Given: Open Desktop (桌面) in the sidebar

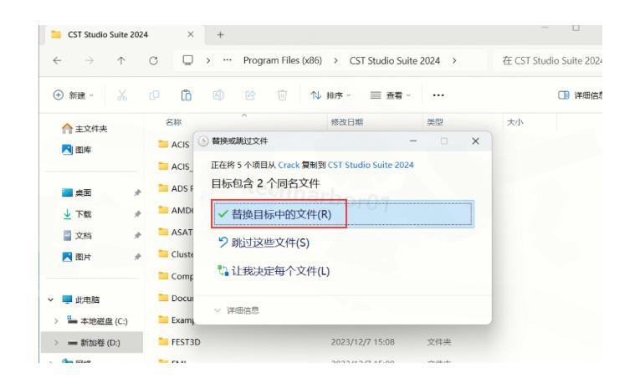Looking at the screenshot, I should click(77, 192).
